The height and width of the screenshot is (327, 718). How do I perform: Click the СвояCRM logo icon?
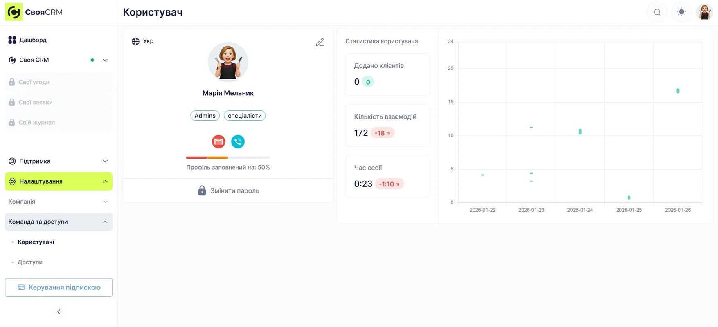(14, 12)
